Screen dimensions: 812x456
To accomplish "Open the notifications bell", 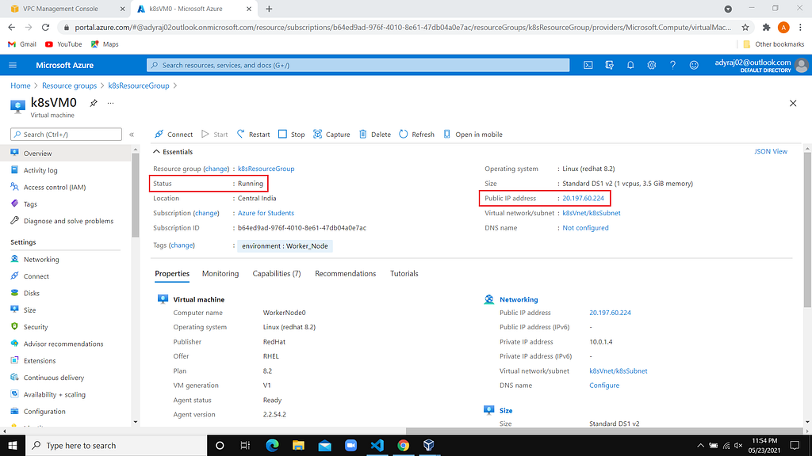I will pos(630,65).
